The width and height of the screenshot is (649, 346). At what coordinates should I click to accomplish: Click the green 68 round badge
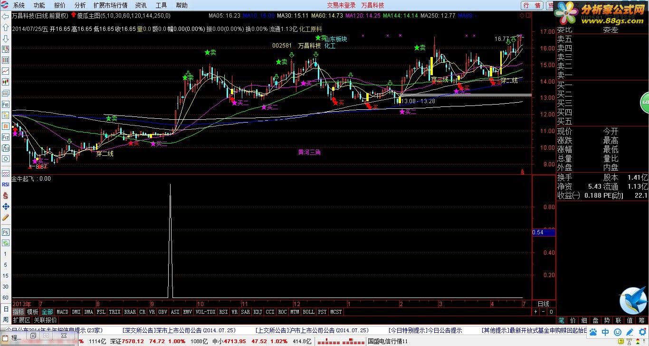[x=645, y=103]
